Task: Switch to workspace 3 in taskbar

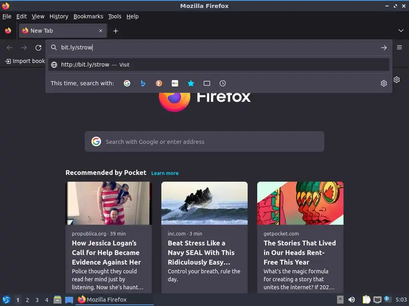Action: pos(37,300)
